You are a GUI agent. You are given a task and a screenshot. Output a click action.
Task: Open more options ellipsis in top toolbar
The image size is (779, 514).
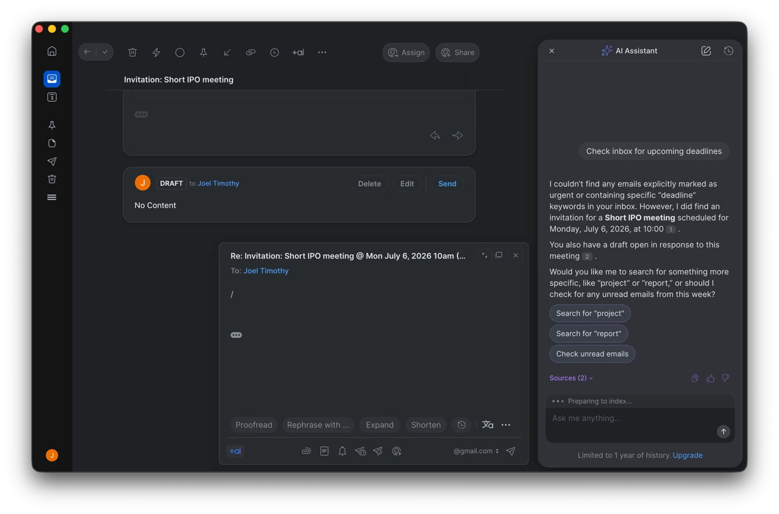tap(322, 53)
